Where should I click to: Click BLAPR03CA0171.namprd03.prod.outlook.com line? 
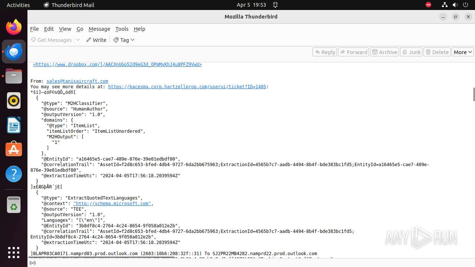[174, 254]
